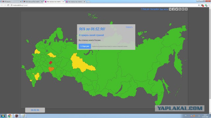
Task: Open a new browser tab
Action: coord(88,2)
